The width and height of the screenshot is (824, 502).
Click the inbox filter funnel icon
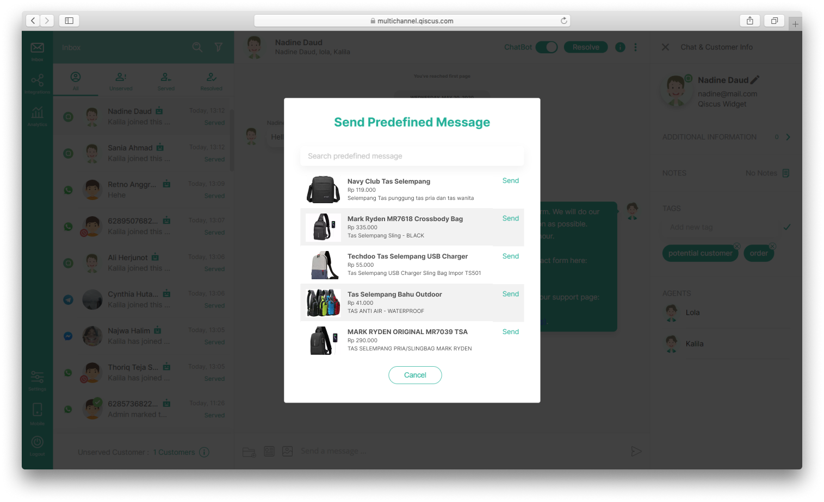coord(219,47)
